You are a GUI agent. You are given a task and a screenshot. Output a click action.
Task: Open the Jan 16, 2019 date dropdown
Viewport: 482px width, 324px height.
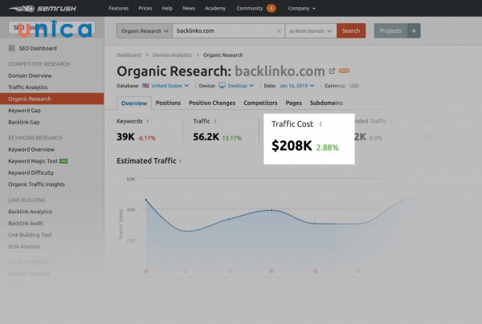(296, 86)
